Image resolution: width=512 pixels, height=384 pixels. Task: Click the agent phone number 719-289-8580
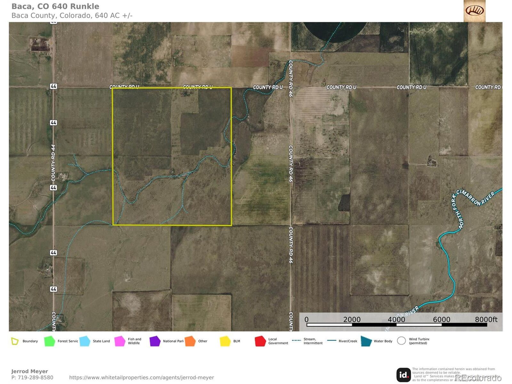pos(32,378)
